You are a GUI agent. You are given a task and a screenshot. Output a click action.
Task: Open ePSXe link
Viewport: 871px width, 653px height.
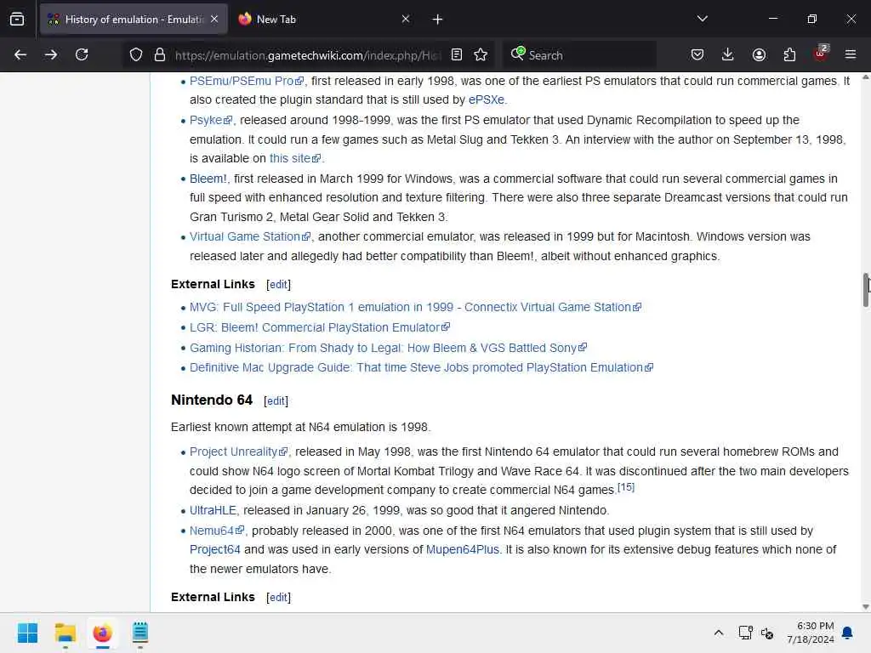click(486, 100)
